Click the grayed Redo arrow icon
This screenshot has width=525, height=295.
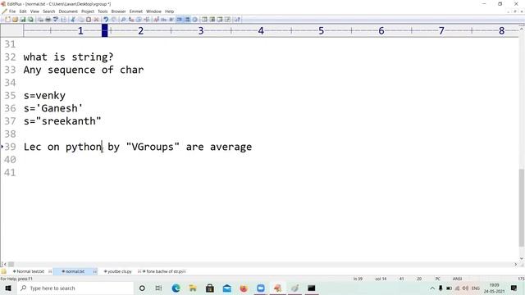click(x=113, y=20)
